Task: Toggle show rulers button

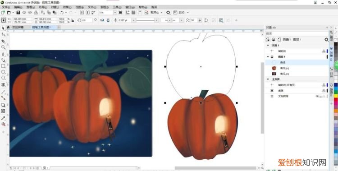Action: [x=128, y=13]
